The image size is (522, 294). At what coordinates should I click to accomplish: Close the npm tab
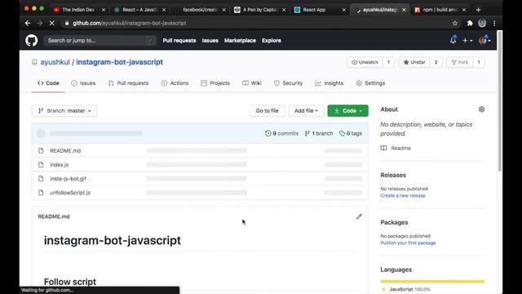464,10
